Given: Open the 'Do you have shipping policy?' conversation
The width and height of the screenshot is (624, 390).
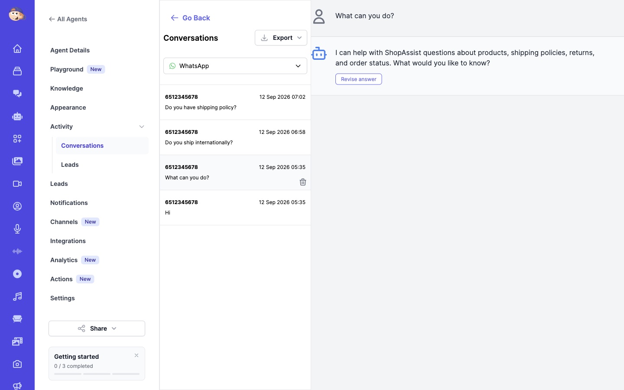Looking at the screenshot, I should (235, 102).
